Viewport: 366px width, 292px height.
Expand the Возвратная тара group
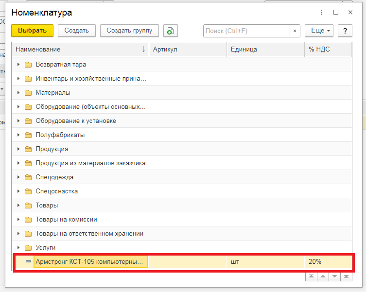coord(18,65)
